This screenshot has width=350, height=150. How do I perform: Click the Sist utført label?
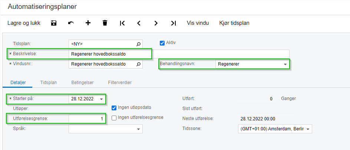click(192, 109)
